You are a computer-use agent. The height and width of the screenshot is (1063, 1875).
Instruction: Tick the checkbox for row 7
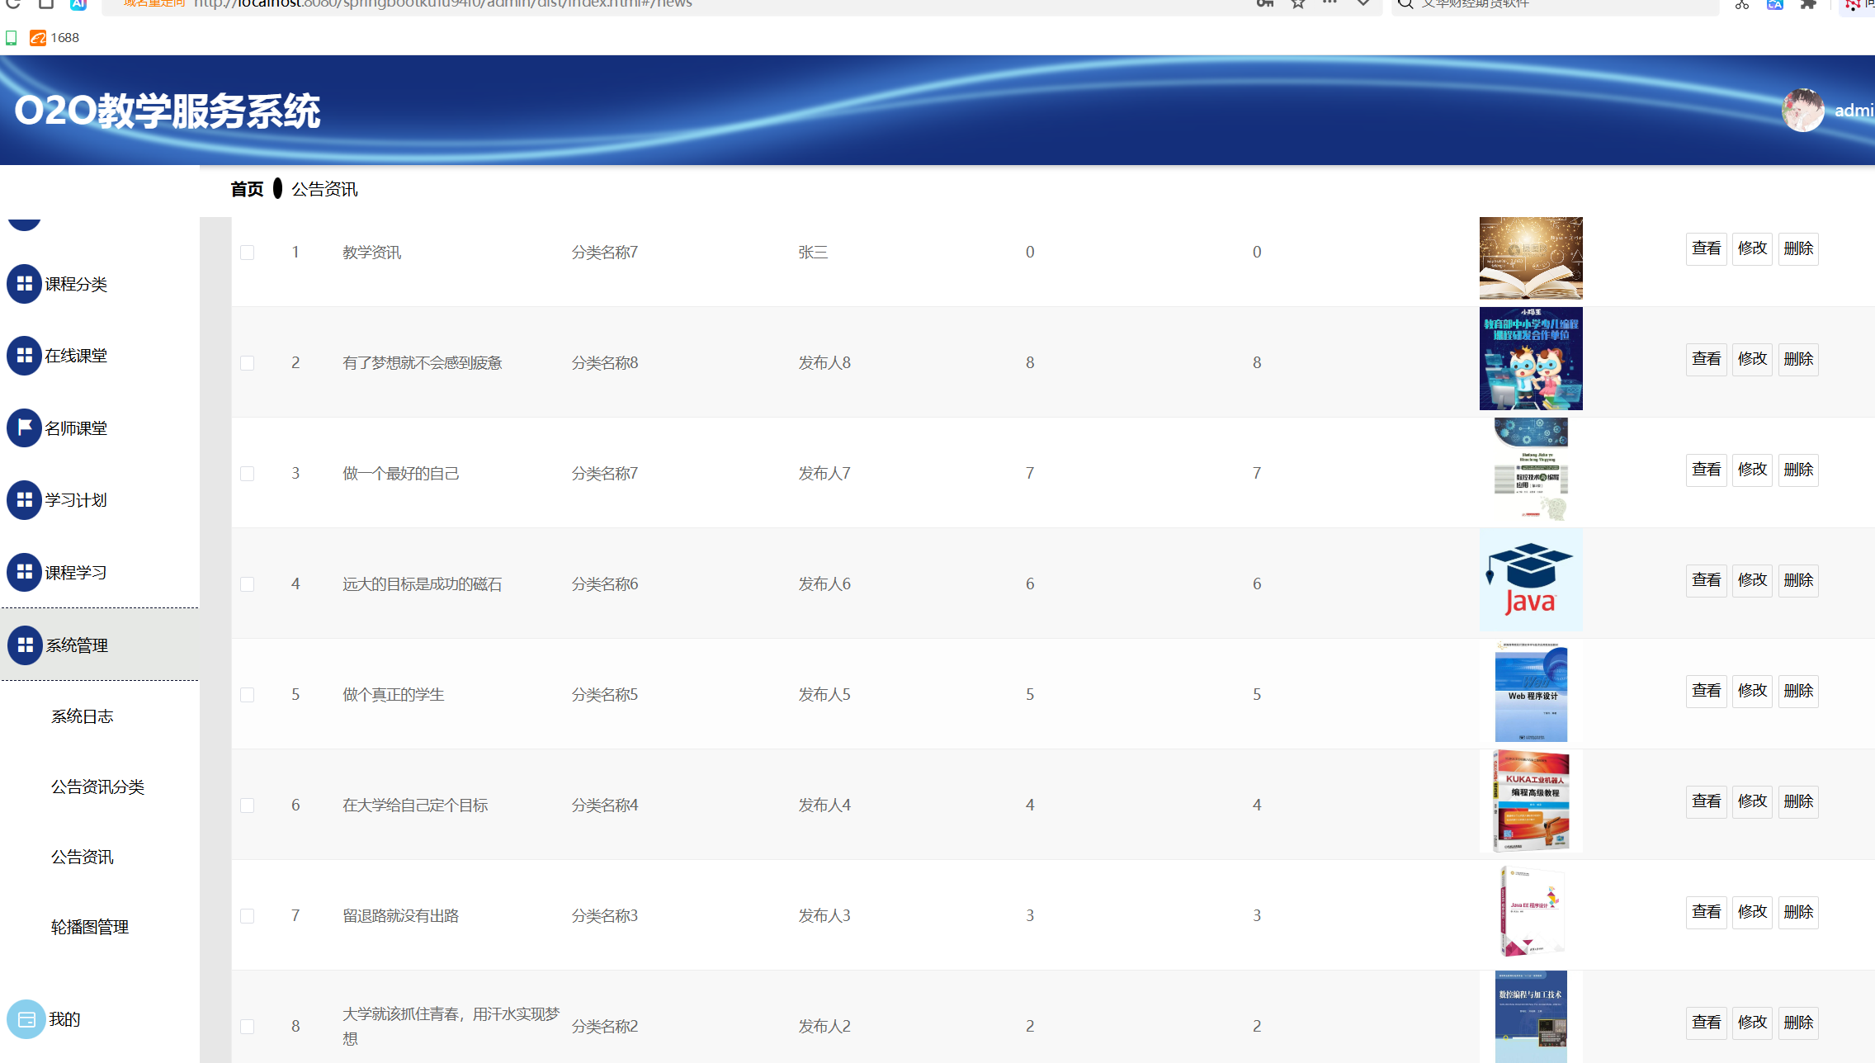(247, 916)
